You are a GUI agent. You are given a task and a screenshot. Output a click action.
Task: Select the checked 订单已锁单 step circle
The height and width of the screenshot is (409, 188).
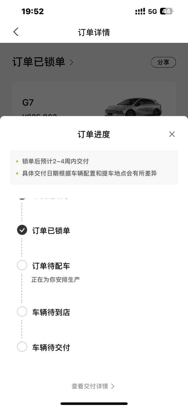22,230
